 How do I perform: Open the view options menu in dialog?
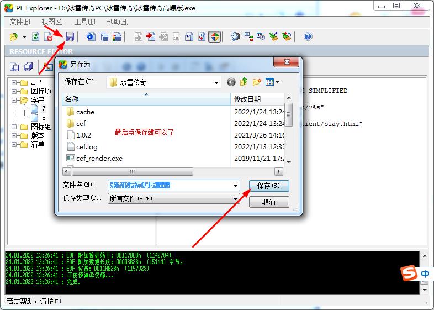coord(272,82)
